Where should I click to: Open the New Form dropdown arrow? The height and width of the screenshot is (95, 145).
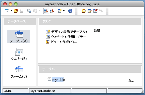[64, 11]
